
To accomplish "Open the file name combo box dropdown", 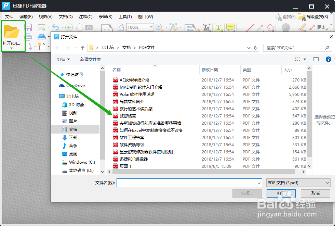I will 259,183.
